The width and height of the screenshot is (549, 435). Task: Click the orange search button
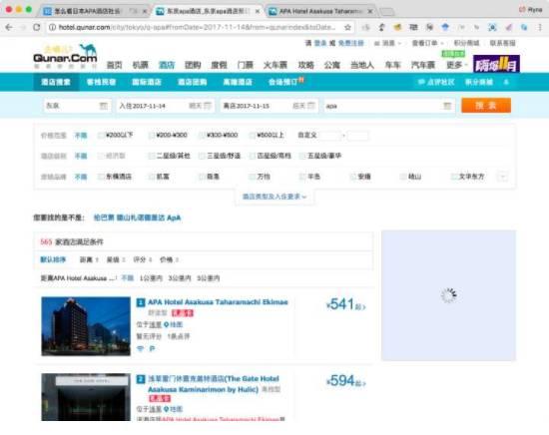point(486,106)
